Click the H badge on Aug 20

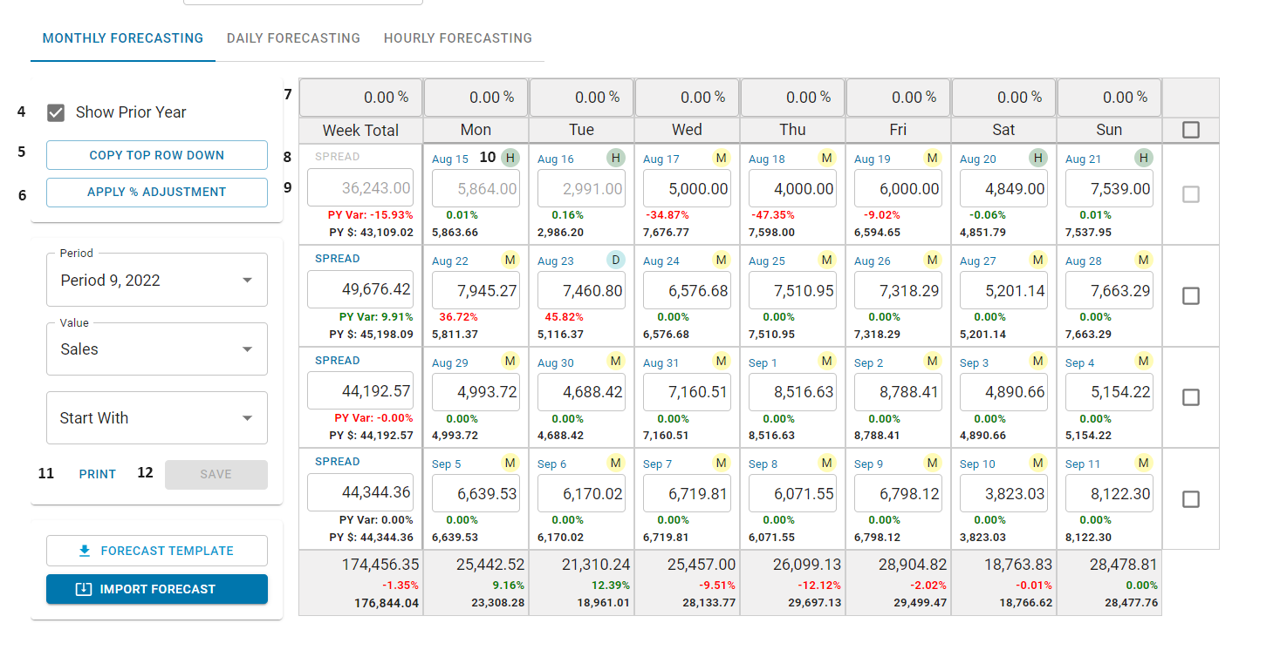point(1037,158)
